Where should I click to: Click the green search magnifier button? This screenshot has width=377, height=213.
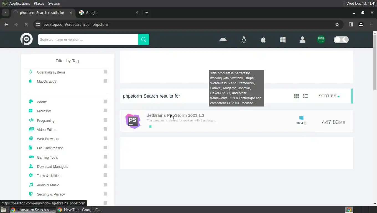pyautogui.click(x=144, y=39)
